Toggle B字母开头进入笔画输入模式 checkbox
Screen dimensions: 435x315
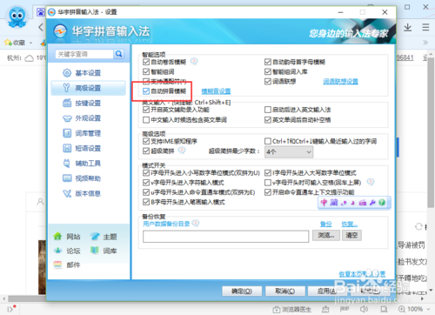pyautogui.click(x=146, y=202)
